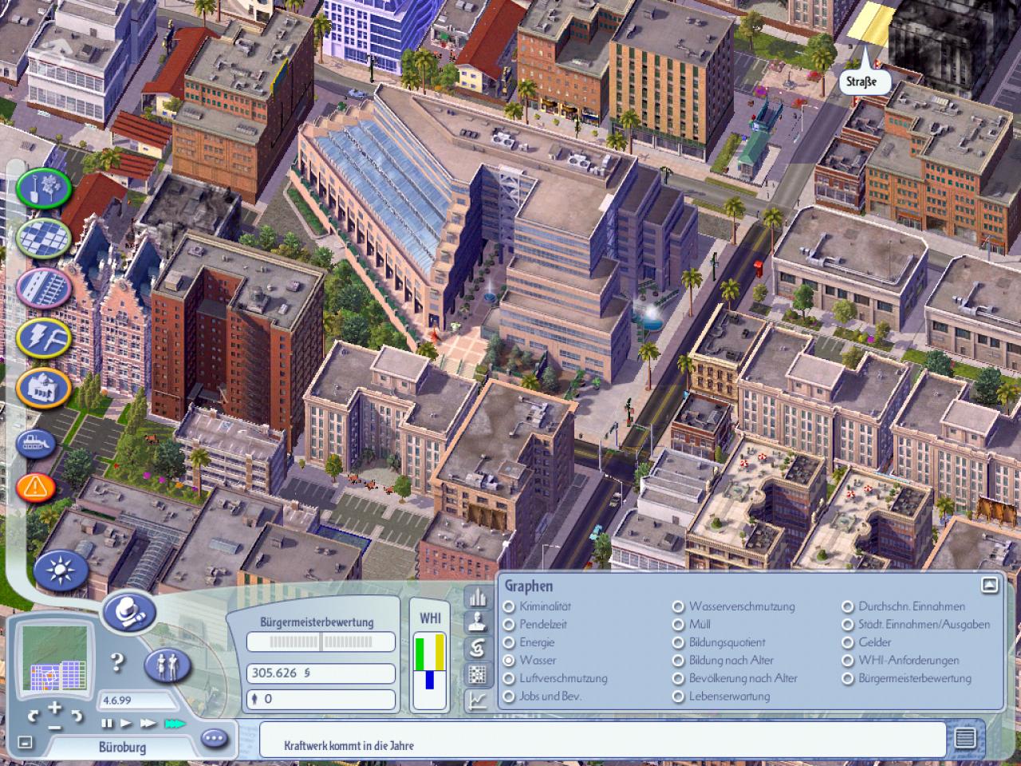Open the utilities tools menu
Viewport: 1021px width, 766px height.
pyautogui.click(x=43, y=338)
